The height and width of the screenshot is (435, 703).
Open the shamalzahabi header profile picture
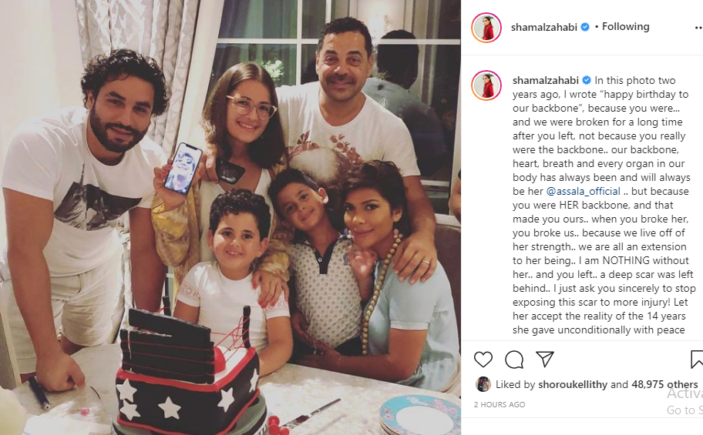[x=486, y=28]
